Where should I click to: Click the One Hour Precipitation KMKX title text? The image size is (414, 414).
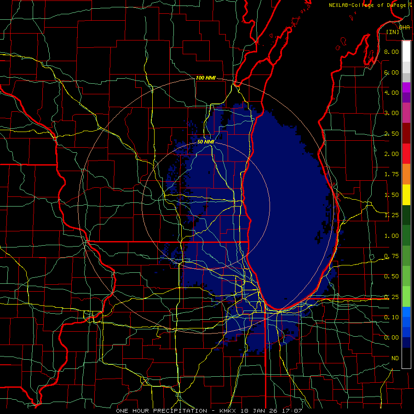209,411
